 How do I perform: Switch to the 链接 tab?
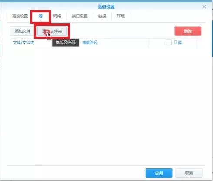coord(102,16)
